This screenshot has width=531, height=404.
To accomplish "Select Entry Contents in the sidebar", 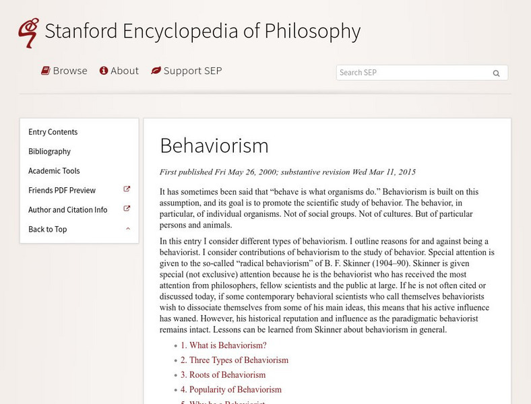I will pyautogui.click(x=53, y=132).
